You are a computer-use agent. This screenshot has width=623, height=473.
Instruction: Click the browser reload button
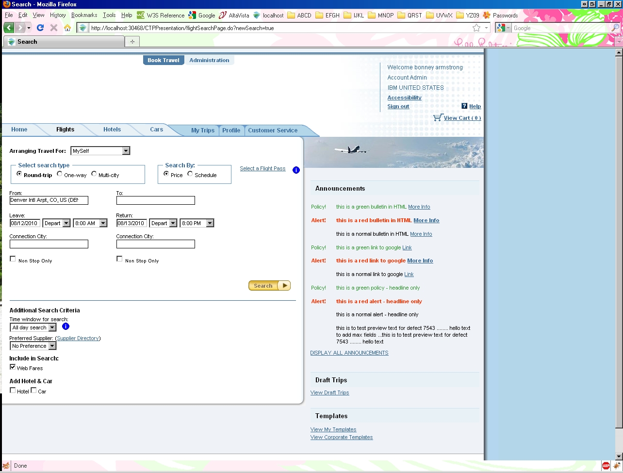(x=40, y=28)
